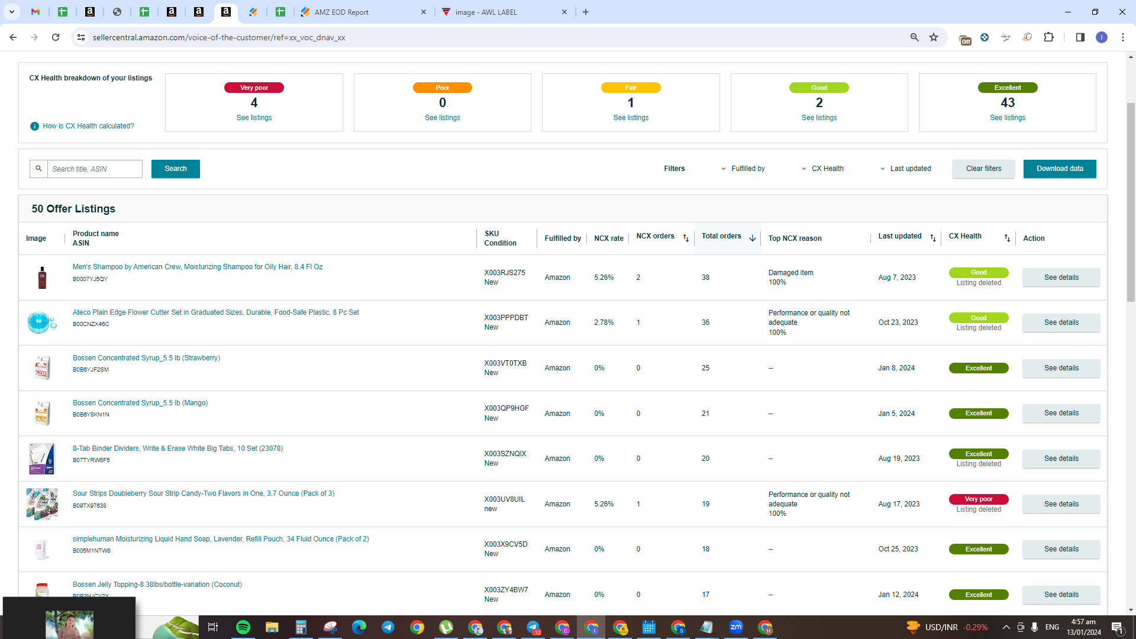Open the new tab plus button
This screenshot has width=1136, height=639.
[x=586, y=12]
